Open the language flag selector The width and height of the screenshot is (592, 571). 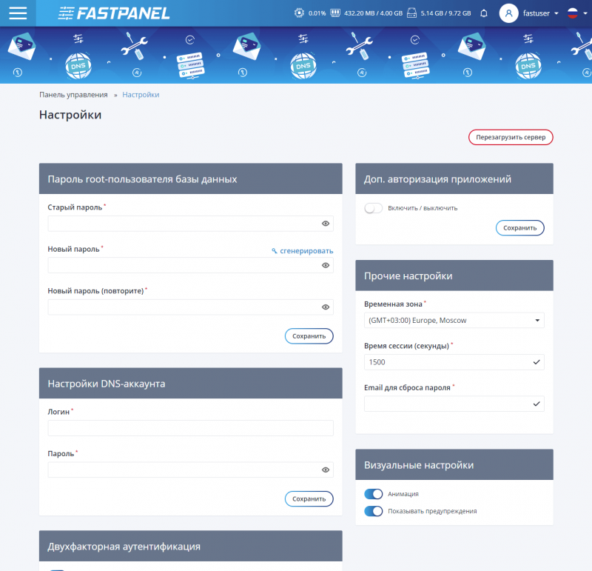(575, 13)
